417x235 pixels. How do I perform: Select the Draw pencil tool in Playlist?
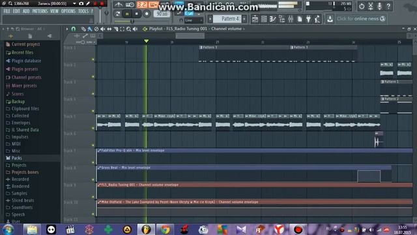83,29
